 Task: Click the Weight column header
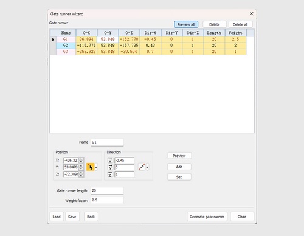pyautogui.click(x=235, y=33)
